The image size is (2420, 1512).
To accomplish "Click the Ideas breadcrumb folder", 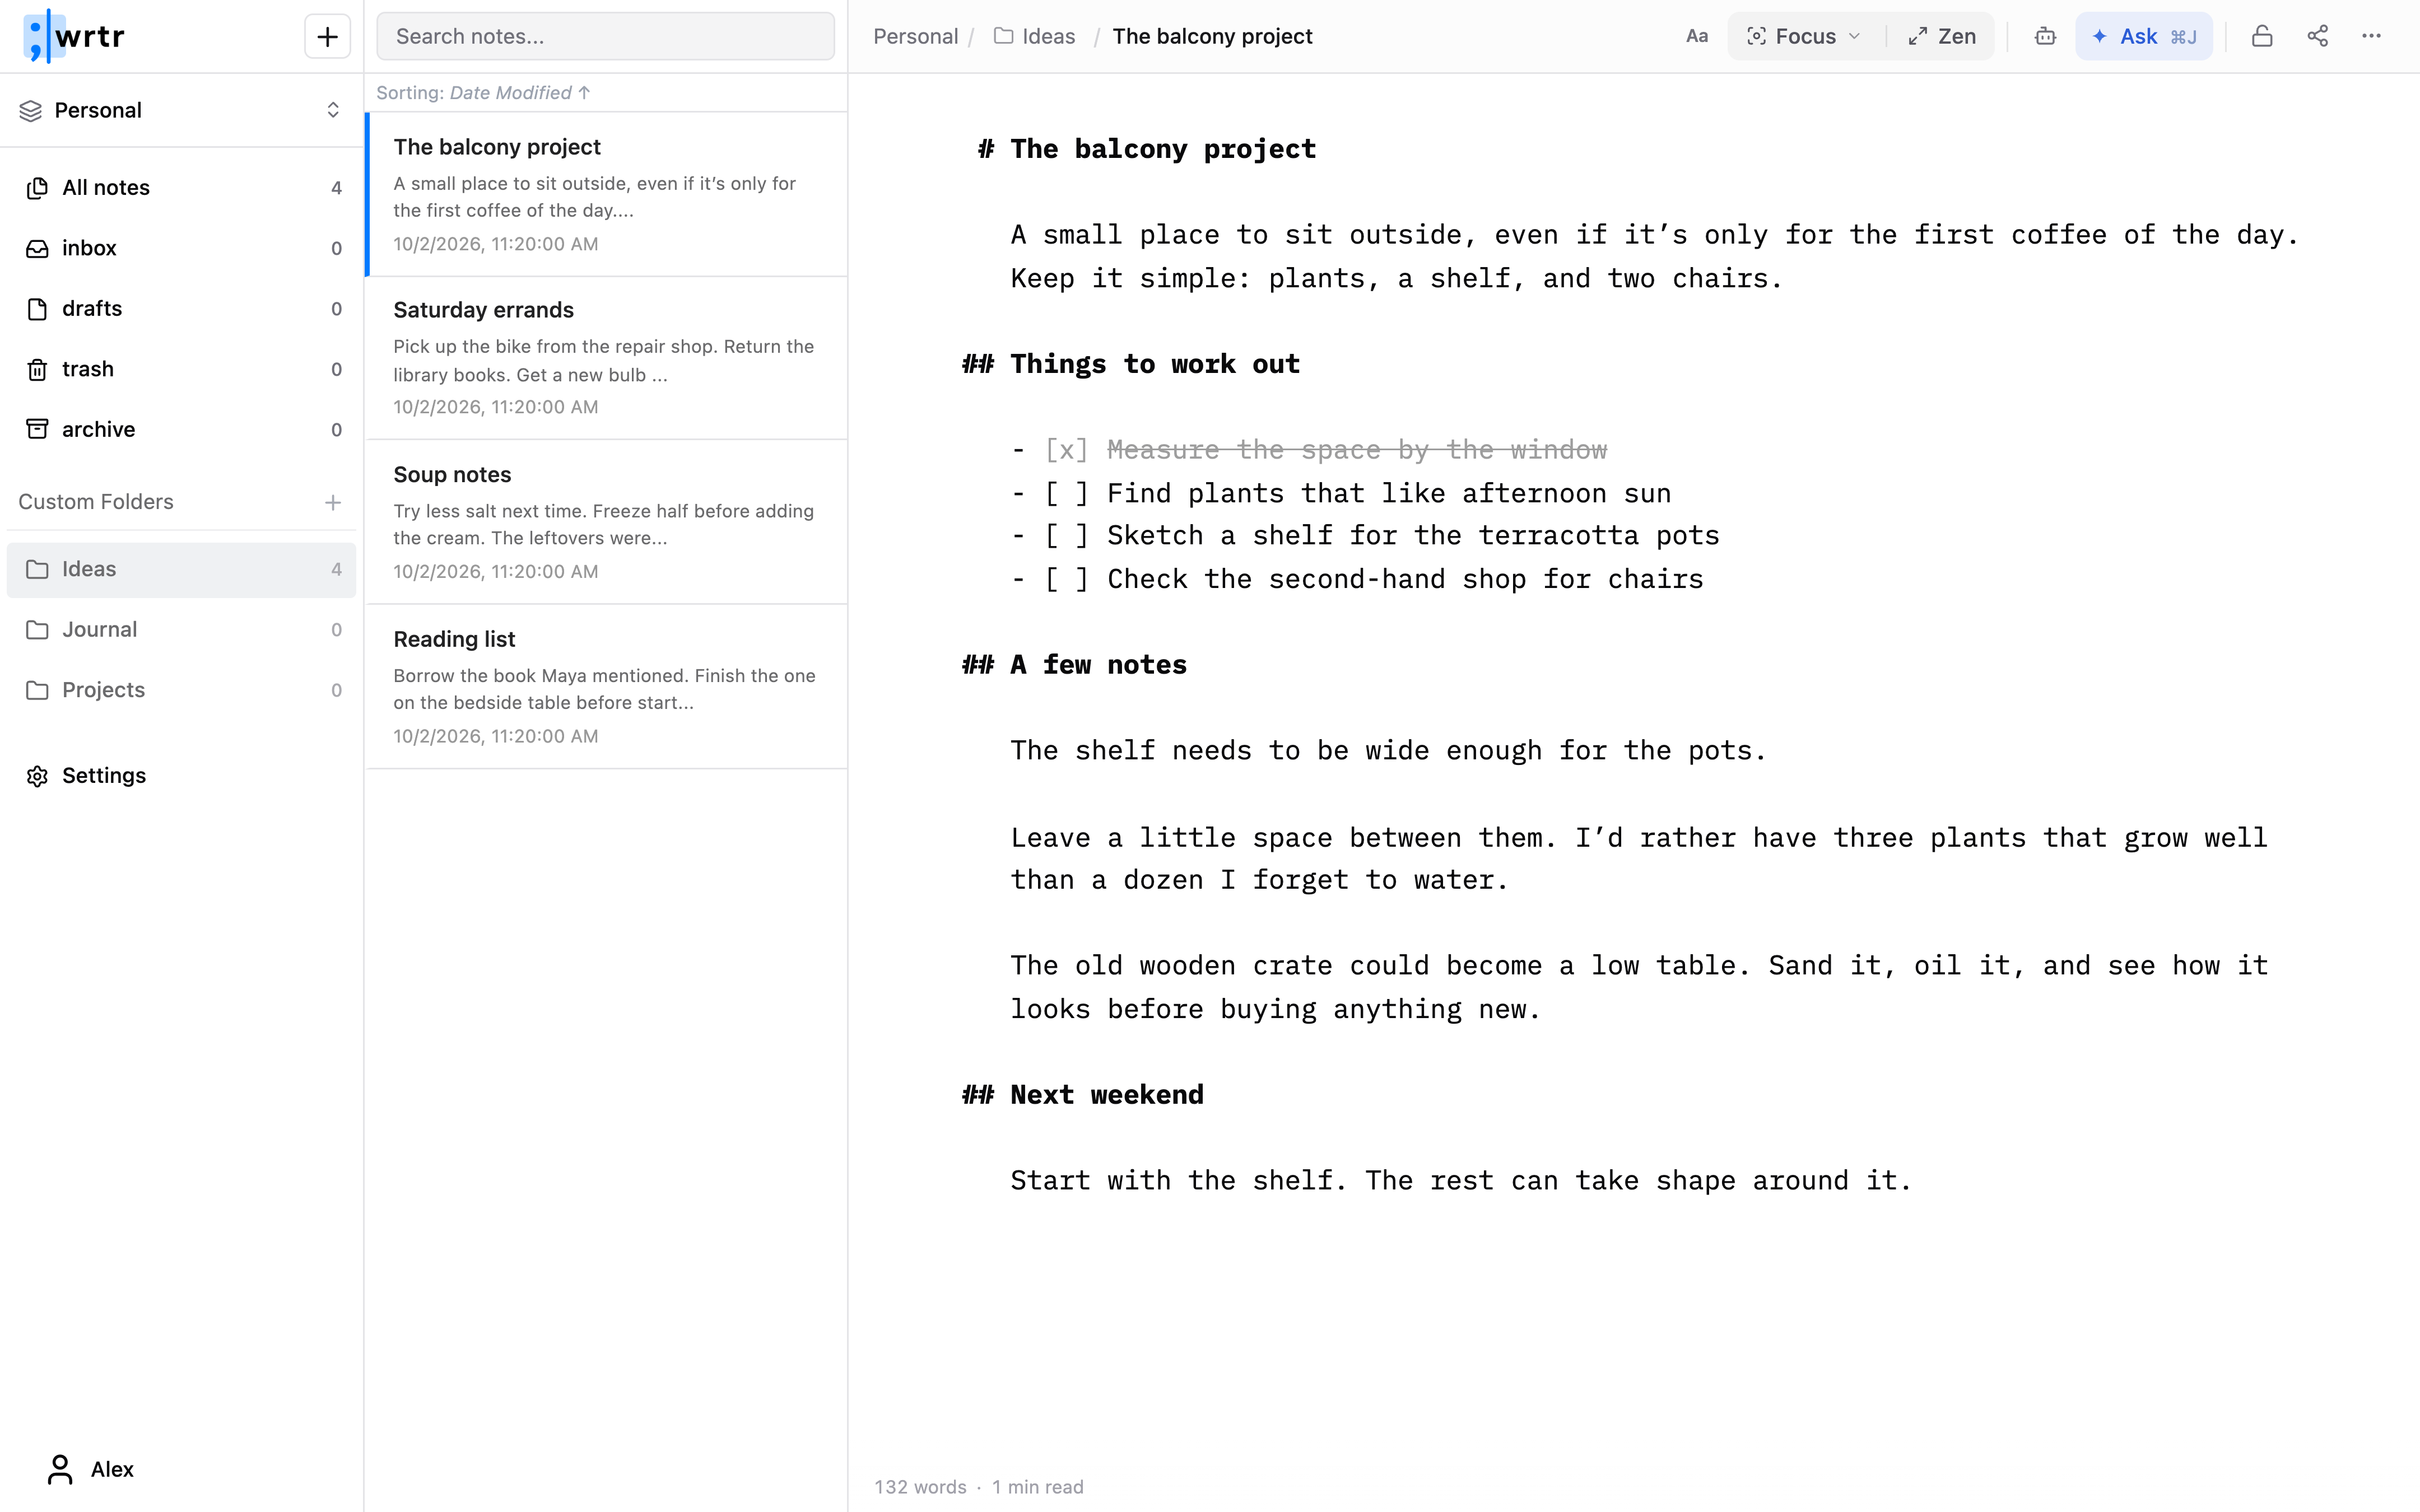I will (x=1034, y=37).
